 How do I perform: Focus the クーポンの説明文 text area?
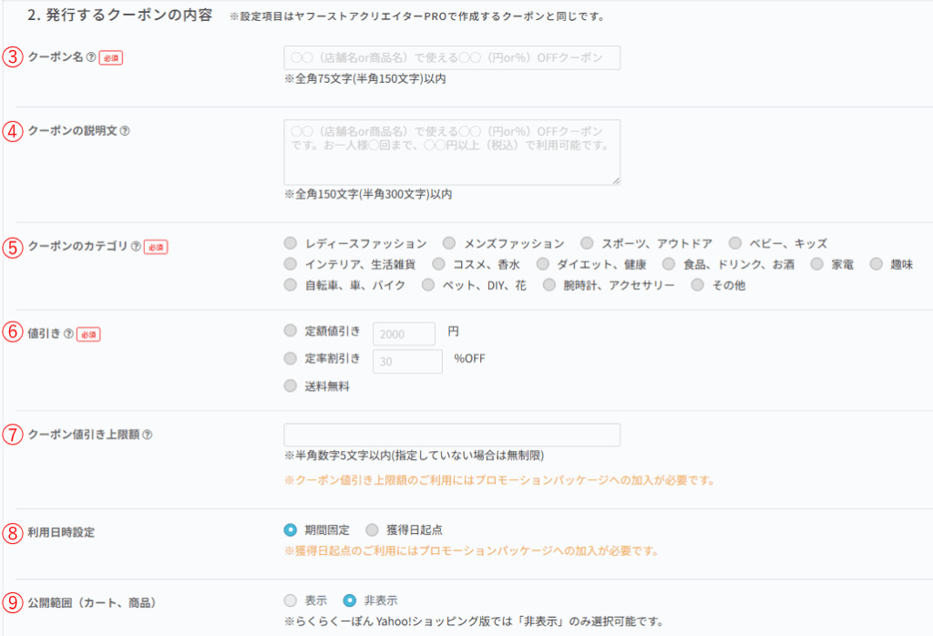[452, 152]
